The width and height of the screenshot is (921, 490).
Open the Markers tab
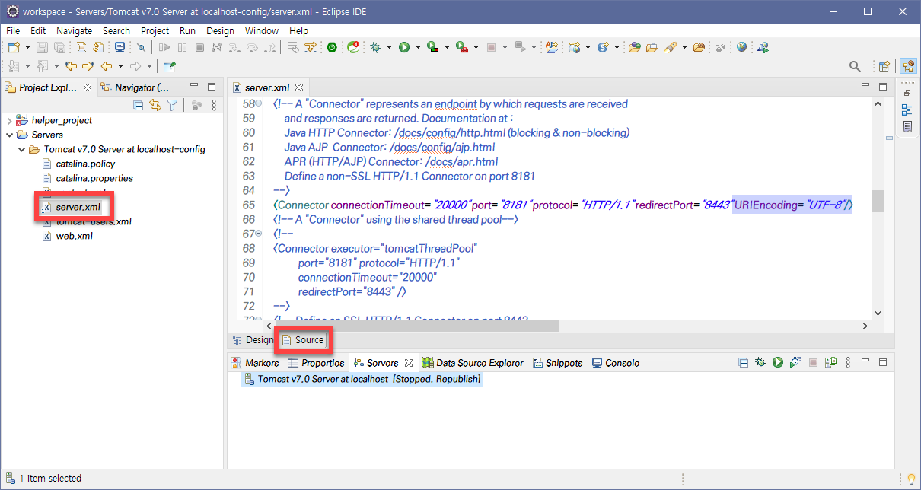256,363
